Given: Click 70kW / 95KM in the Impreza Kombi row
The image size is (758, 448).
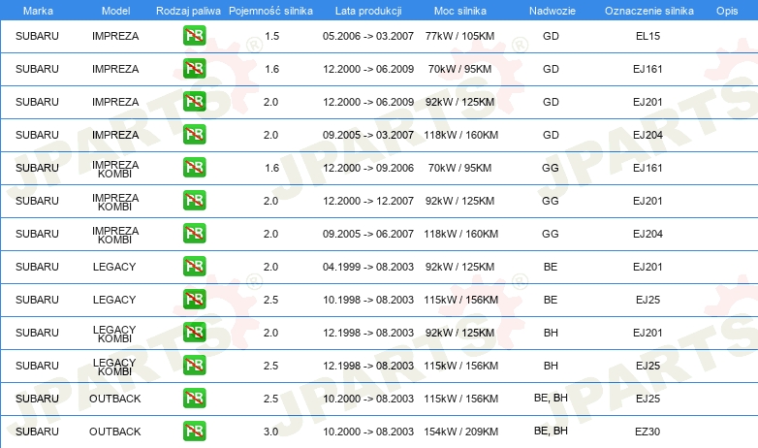Looking at the screenshot, I should [459, 168].
